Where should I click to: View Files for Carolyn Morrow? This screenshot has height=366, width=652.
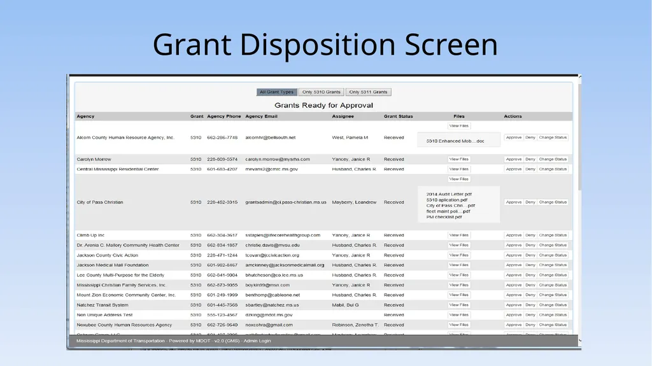coord(458,159)
